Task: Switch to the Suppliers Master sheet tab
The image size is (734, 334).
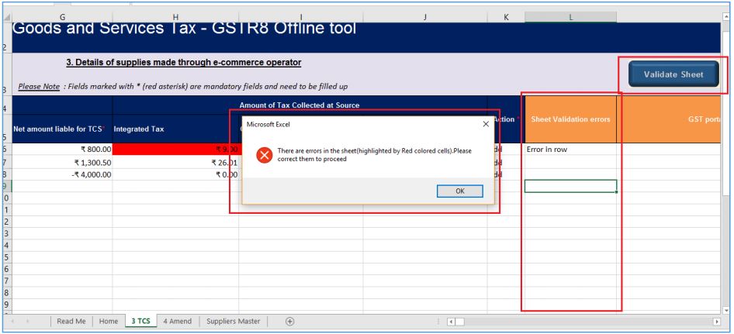Action: click(233, 321)
